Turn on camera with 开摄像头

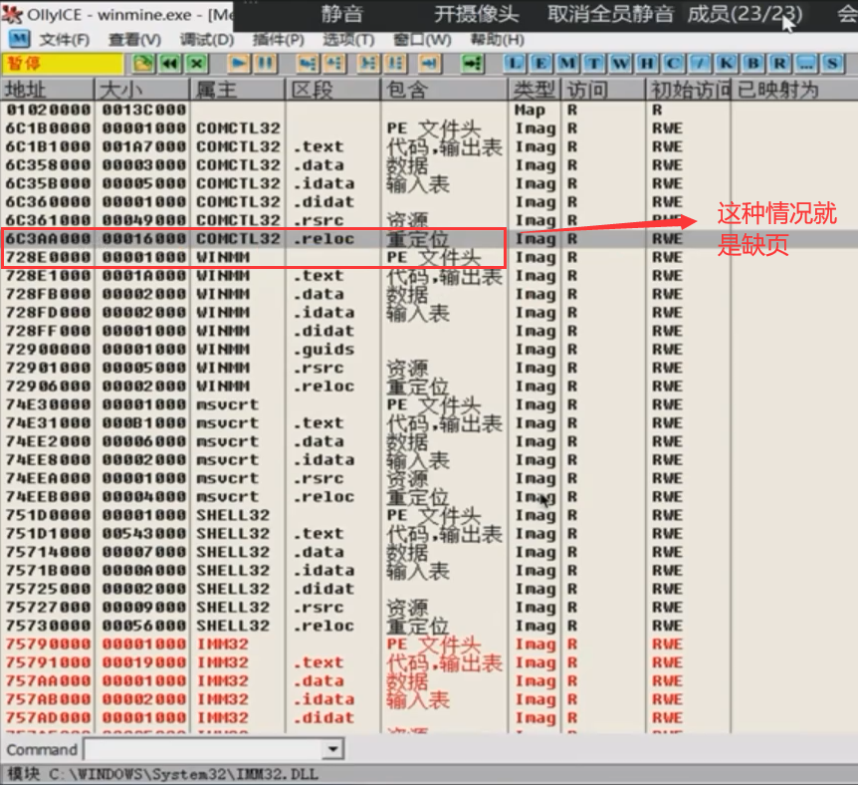click(476, 14)
